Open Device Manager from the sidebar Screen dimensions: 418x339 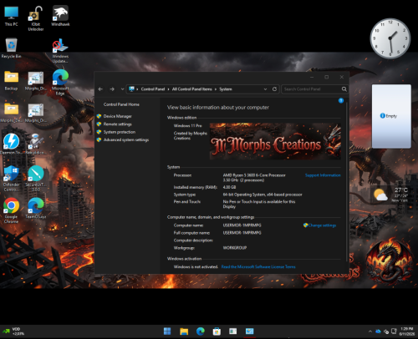(117, 116)
